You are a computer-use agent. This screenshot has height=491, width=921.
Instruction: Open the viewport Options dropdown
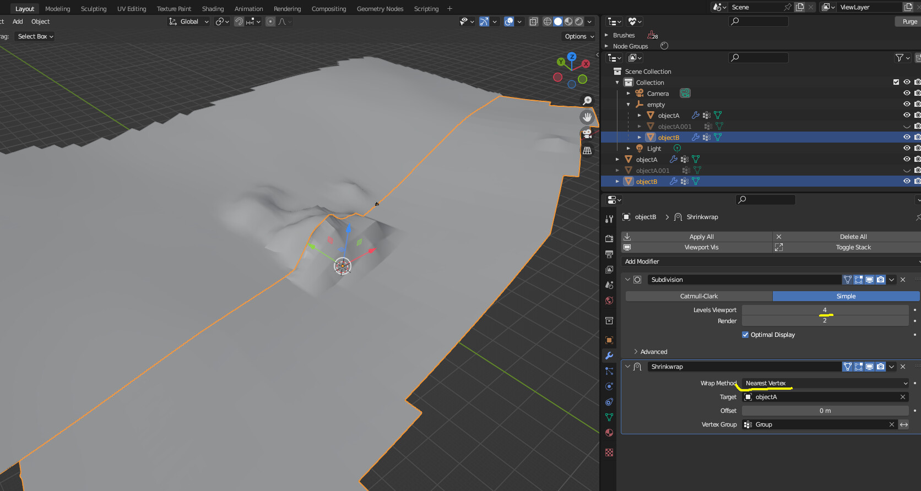pyautogui.click(x=579, y=36)
